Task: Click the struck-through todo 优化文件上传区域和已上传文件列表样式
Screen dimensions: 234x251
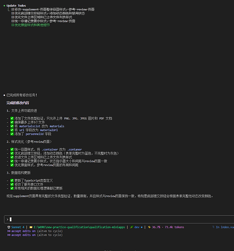Action: coord(43,17)
